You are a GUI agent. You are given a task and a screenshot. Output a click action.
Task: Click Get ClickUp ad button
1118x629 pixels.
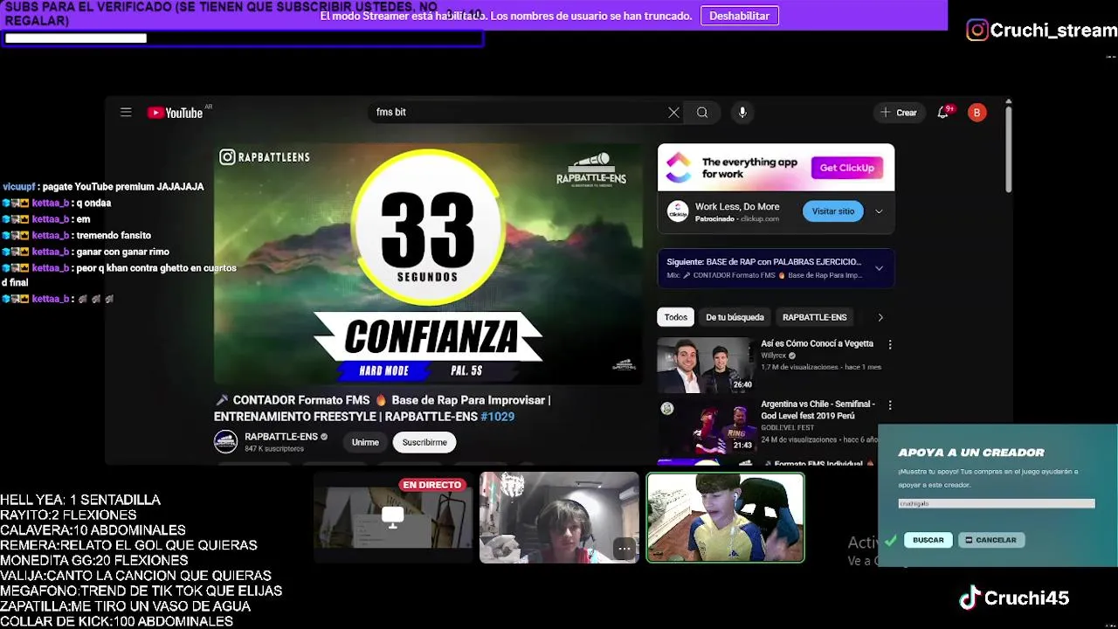point(846,168)
